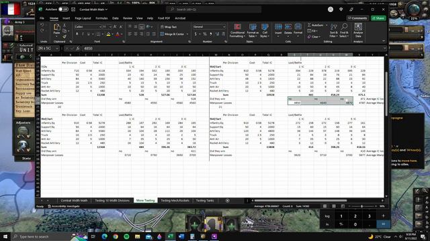
Task: Click the Align Left icon
Action: 130,34
